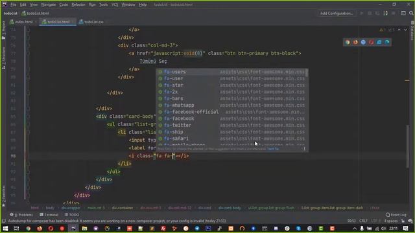Screen dimensions: 415x233
Task: Open line separator CRLF selector
Action: [x=363, y=221]
